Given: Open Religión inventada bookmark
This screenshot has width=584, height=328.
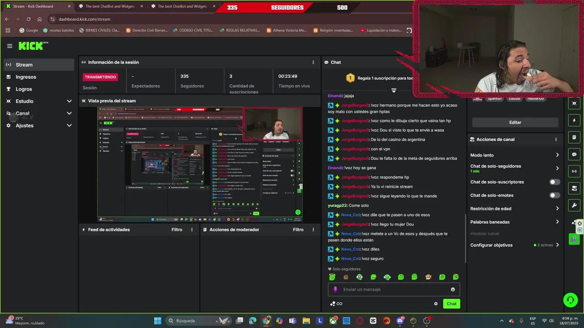Looking at the screenshot, I should [x=334, y=31].
